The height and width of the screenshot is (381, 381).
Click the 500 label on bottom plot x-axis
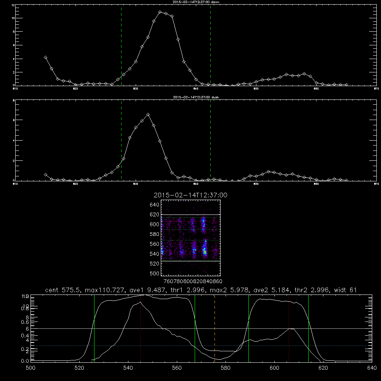click(x=30, y=368)
